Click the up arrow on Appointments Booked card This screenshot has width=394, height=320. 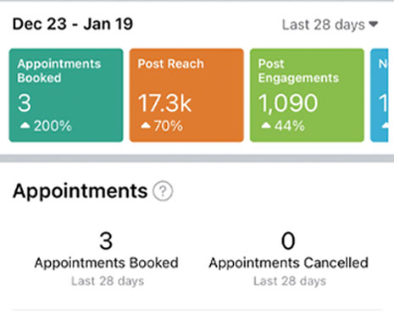(25, 125)
